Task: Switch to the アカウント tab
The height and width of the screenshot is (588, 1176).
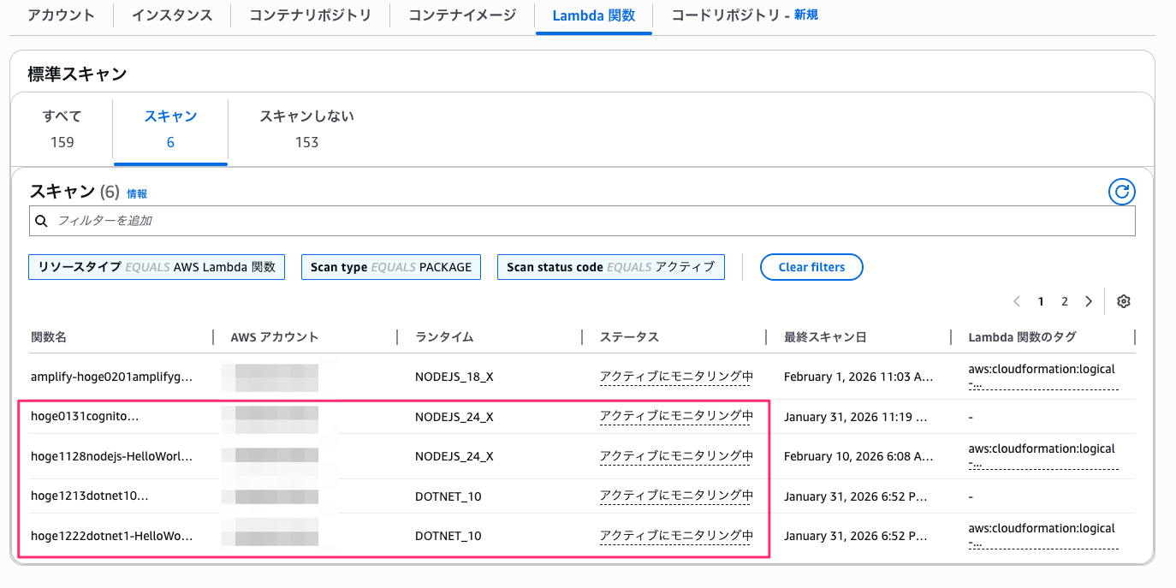Action: click(61, 15)
